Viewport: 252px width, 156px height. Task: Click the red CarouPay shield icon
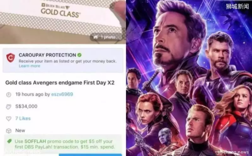[11, 58]
